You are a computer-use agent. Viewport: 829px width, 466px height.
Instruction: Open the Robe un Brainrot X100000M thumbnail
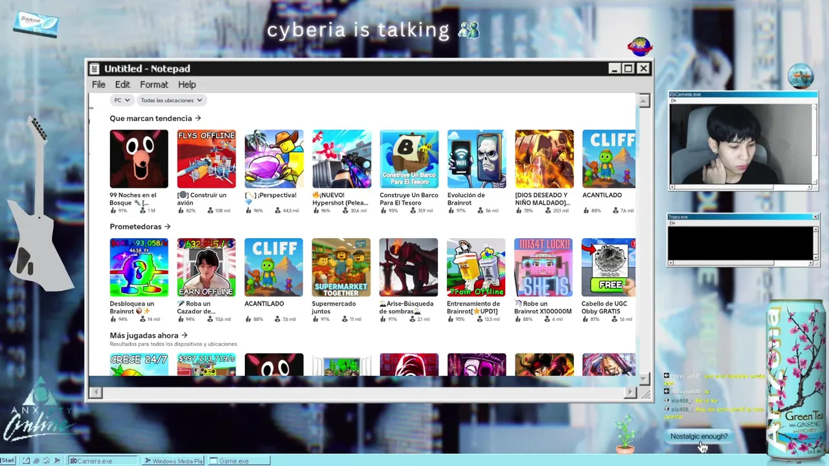(543, 267)
